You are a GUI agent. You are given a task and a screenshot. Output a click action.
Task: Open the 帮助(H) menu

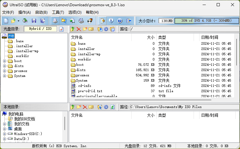[92, 12]
